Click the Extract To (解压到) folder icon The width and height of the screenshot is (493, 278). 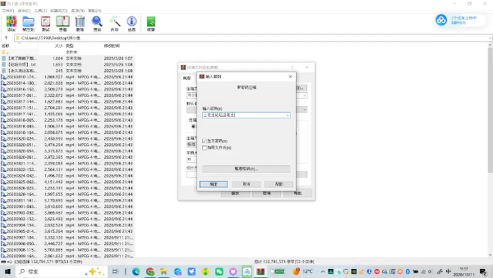tap(28, 24)
